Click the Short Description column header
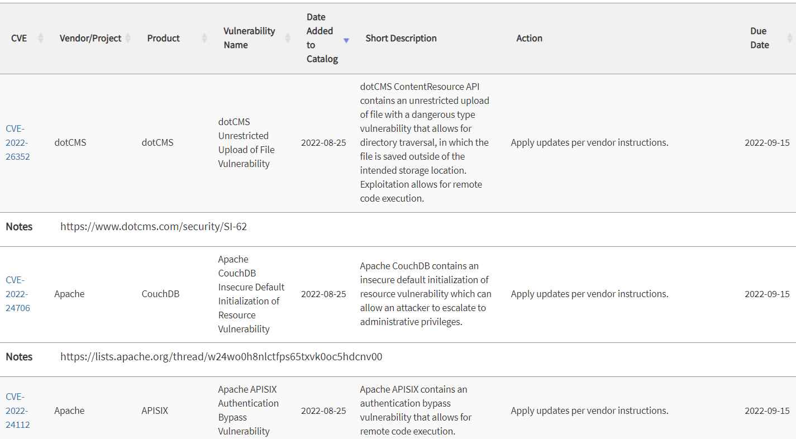This screenshot has width=796, height=439. pos(401,38)
